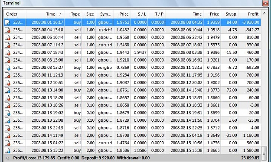Select the order icon in the 2008.08.07 18:43 row

coord(7,52)
